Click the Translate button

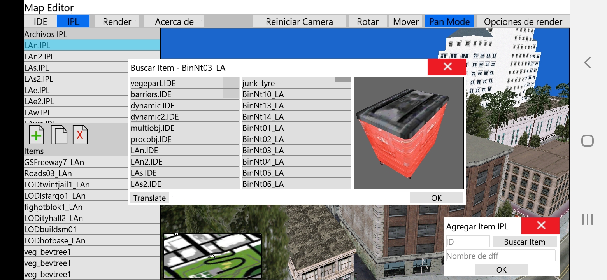point(149,198)
